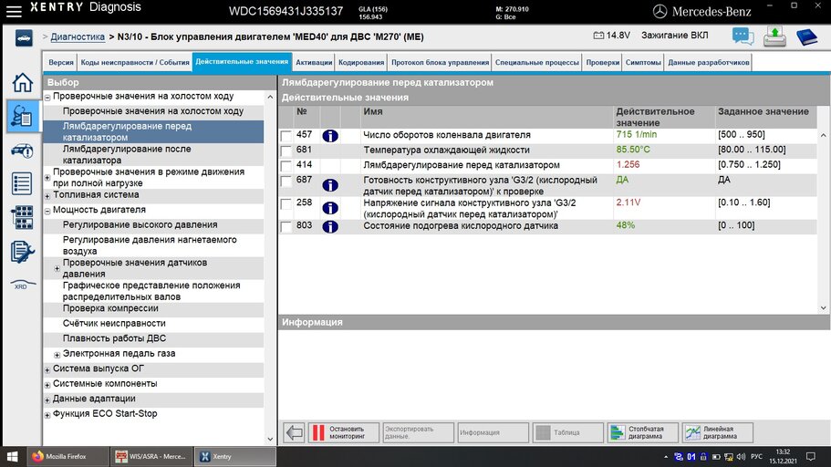The image size is (831, 467).
Task: Click the car icon beside Диагностика breadcrumb
Action: point(24,37)
